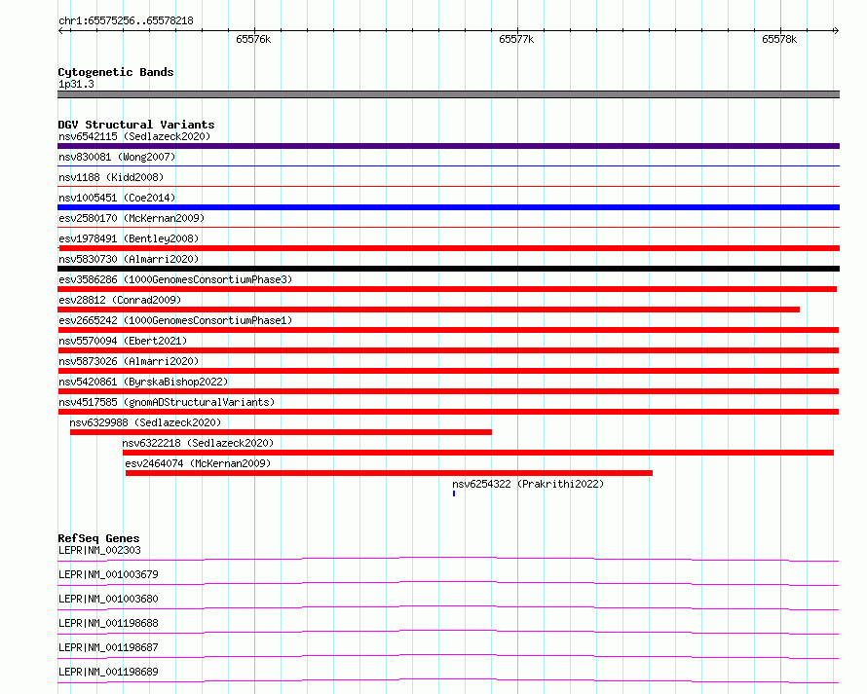Click the 65578k ruler tick label
The image size is (867, 694).
coord(779,39)
